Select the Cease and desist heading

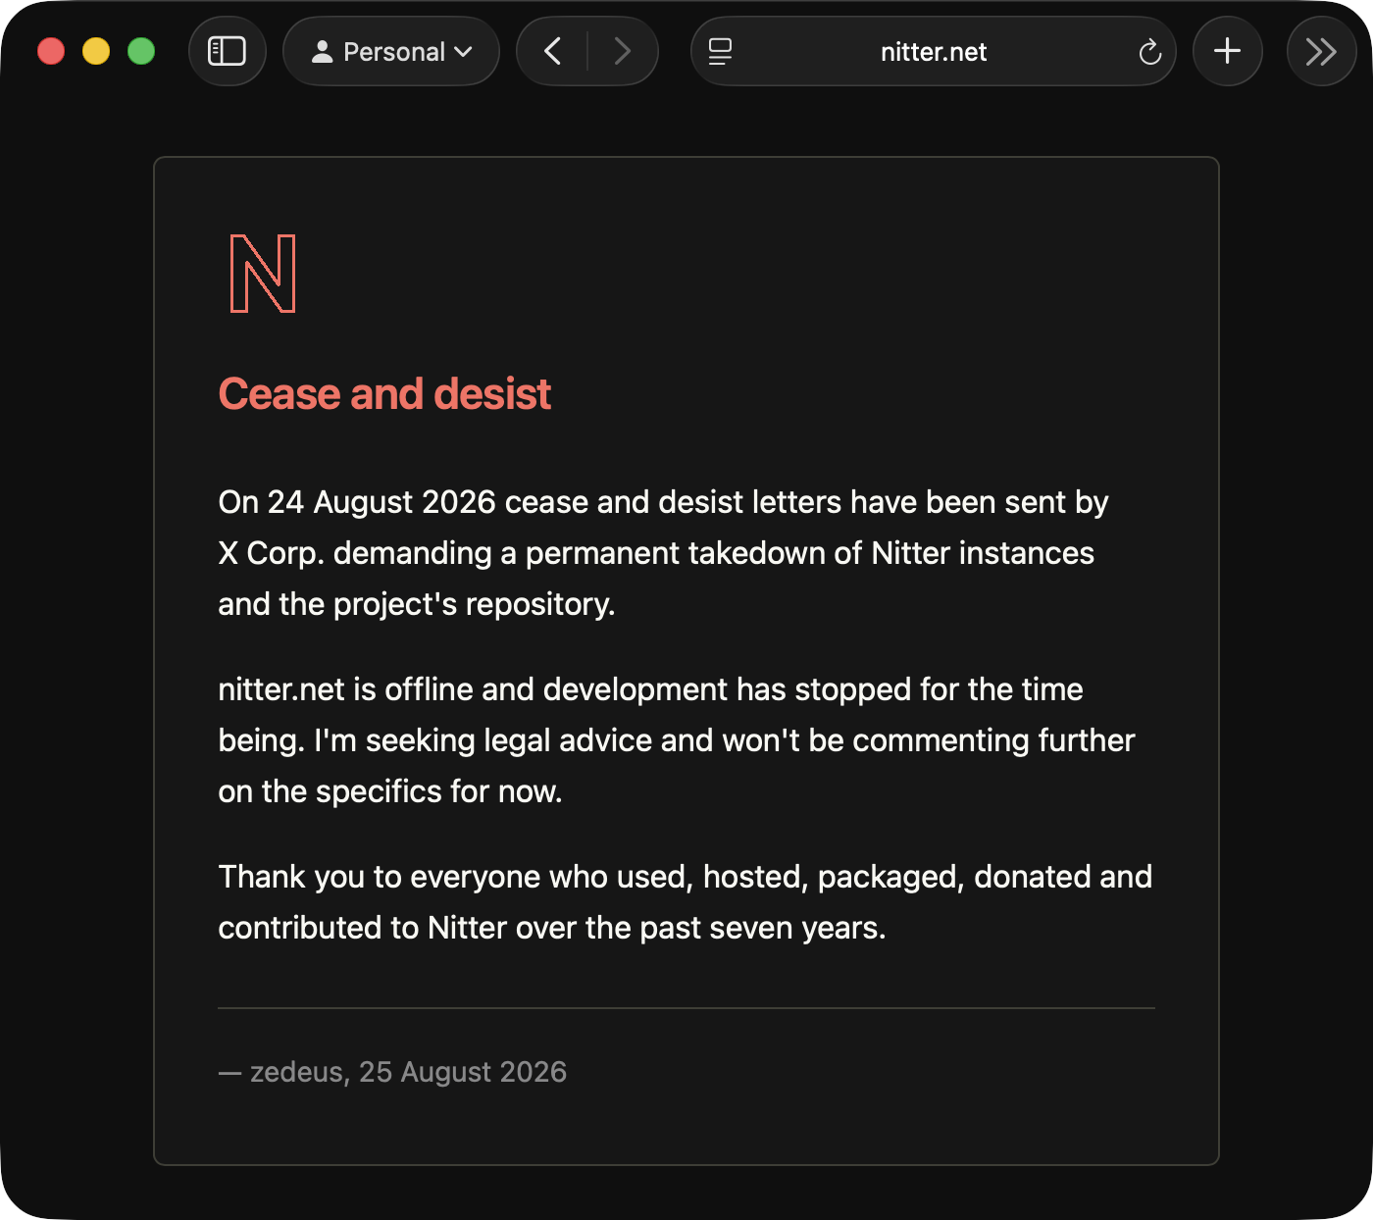(x=384, y=394)
